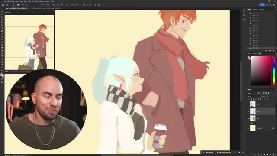The image size is (277, 156).
Task: Select the Lasso tool
Action: point(2,17)
